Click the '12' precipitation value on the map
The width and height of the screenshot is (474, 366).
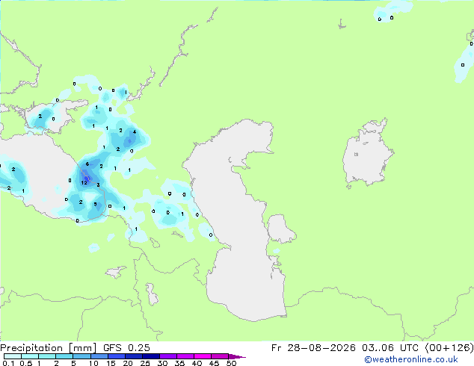84,183
